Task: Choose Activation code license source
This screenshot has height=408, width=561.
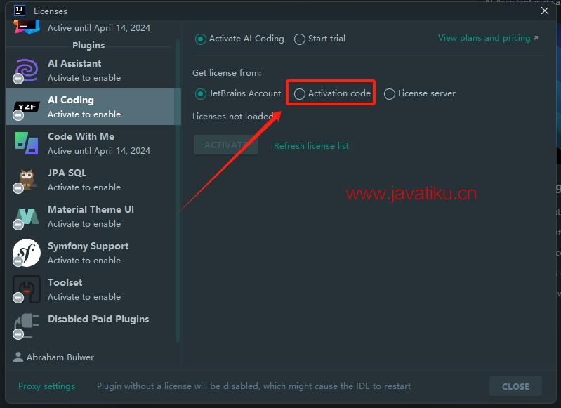Action: 332,93
